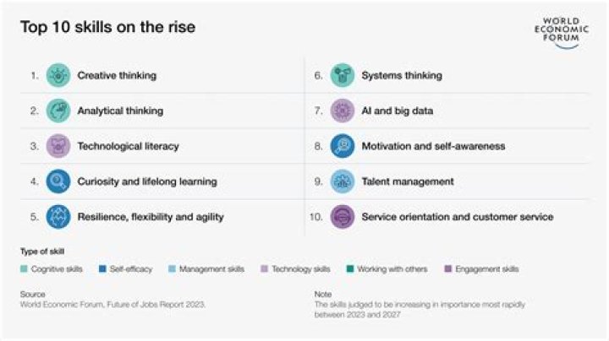The height and width of the screenshot is (341, 609).
Task: Select the Service orientation icon
Action: tap(342, 217)
